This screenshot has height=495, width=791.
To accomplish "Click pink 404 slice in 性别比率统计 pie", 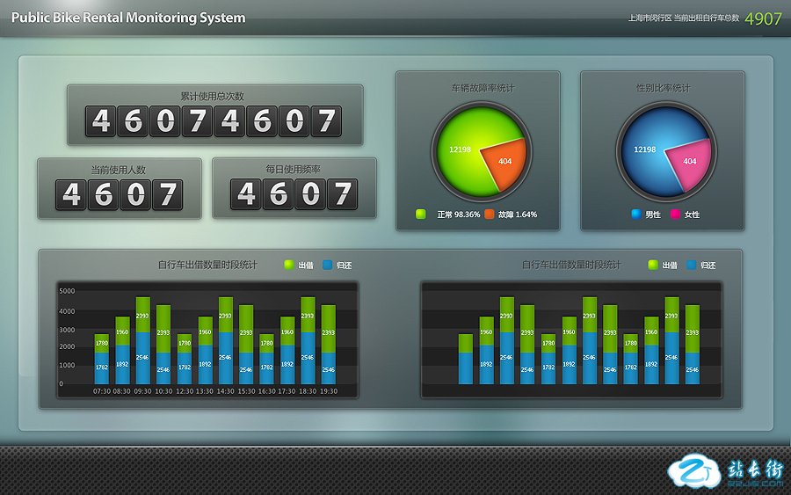I will (x=687, y=164).
